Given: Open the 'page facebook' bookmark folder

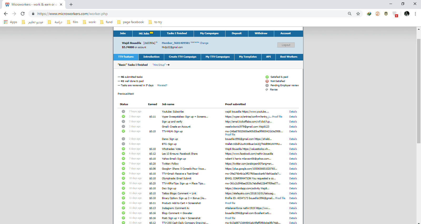Looking at the screenshot, I should (x=131, y=22).
